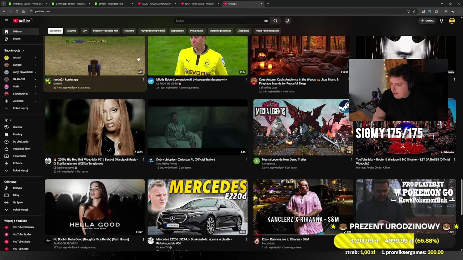Image resolution: width=463 pixels, height=260 pixels.
Task: Open Mecha Legends demo trailer thumbnail
Action: 303,127
